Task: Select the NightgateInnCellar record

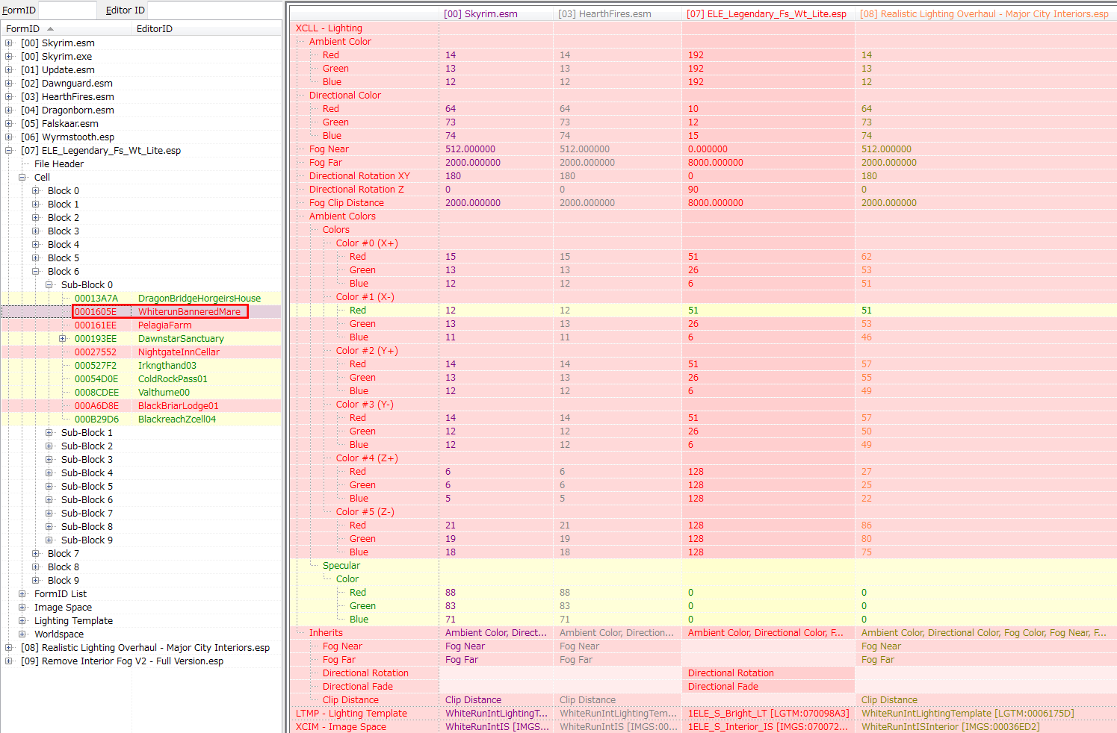Action: [x=179, y=352]
